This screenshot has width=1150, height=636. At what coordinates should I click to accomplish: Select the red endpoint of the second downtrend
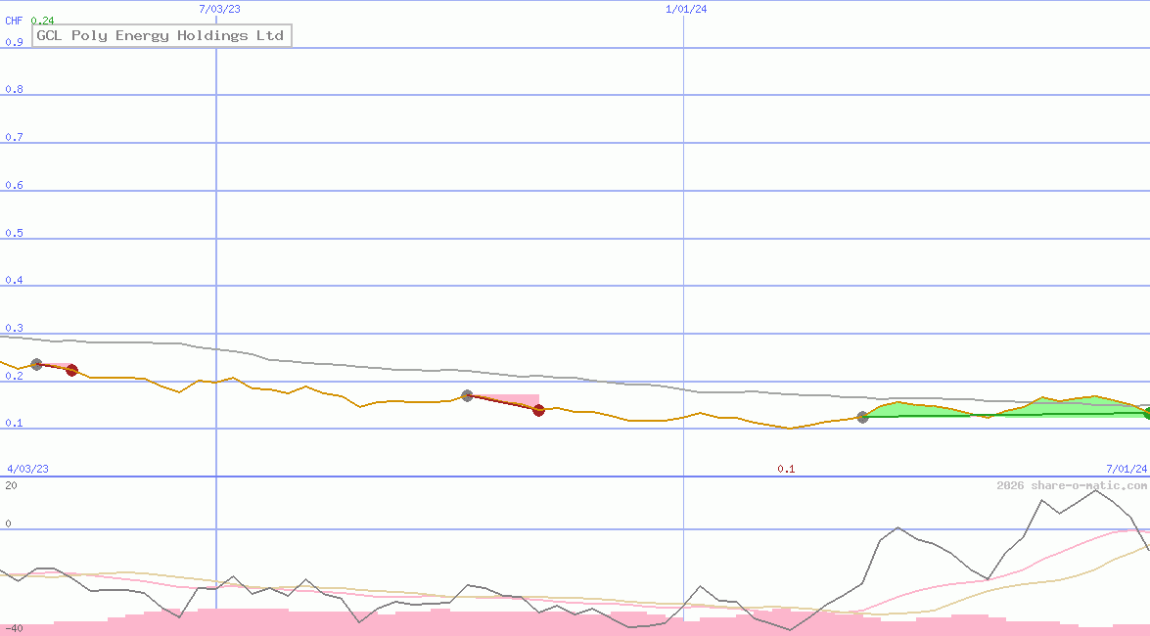point(538,412)
